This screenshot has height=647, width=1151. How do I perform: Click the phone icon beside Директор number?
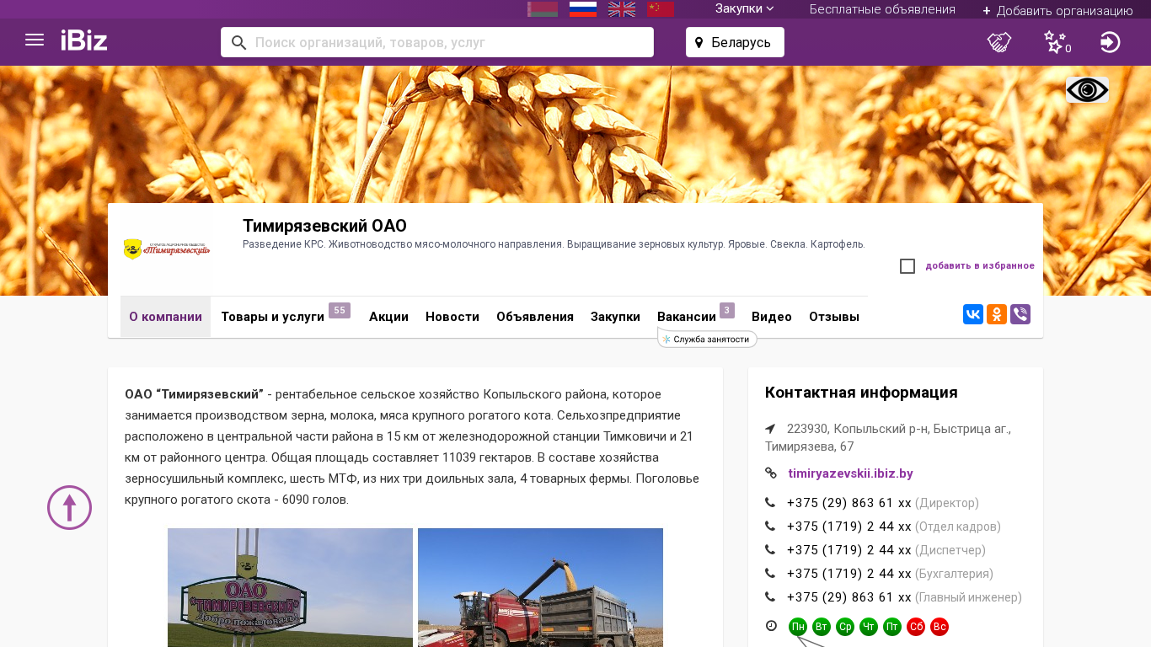point(770,503)
